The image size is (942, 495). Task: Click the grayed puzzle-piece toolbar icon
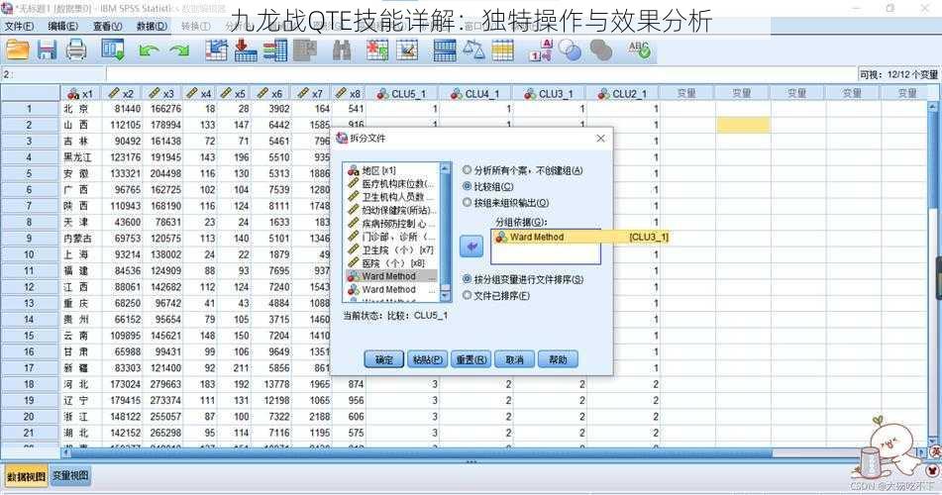click(305, 50)
